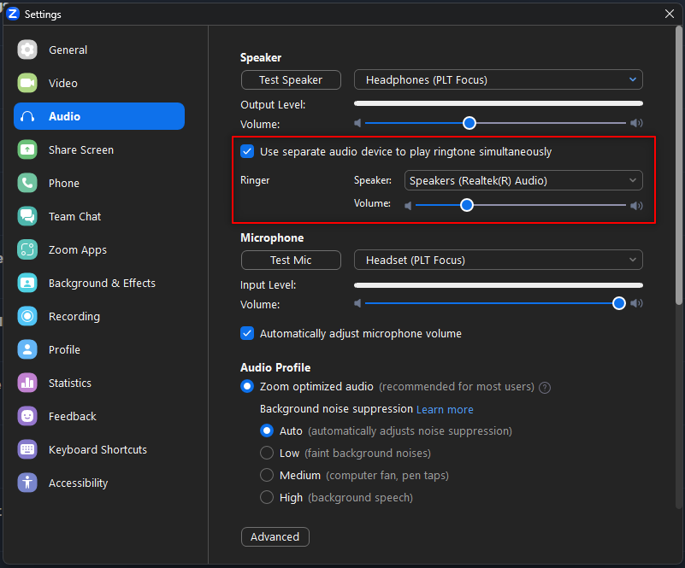The image size is (685, 568).
Task: Select Auto noise suppression
Action: (x=267, y=430)
